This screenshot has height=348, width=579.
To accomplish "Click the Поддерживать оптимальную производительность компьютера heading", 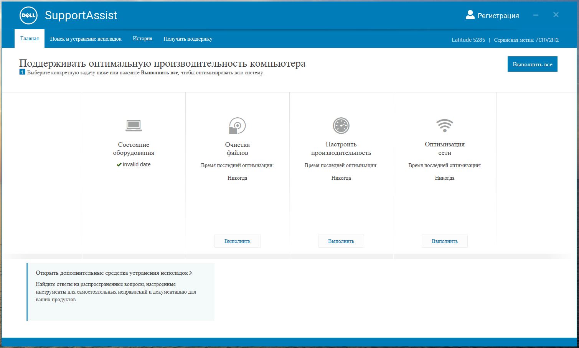I will tap(162, 63).
